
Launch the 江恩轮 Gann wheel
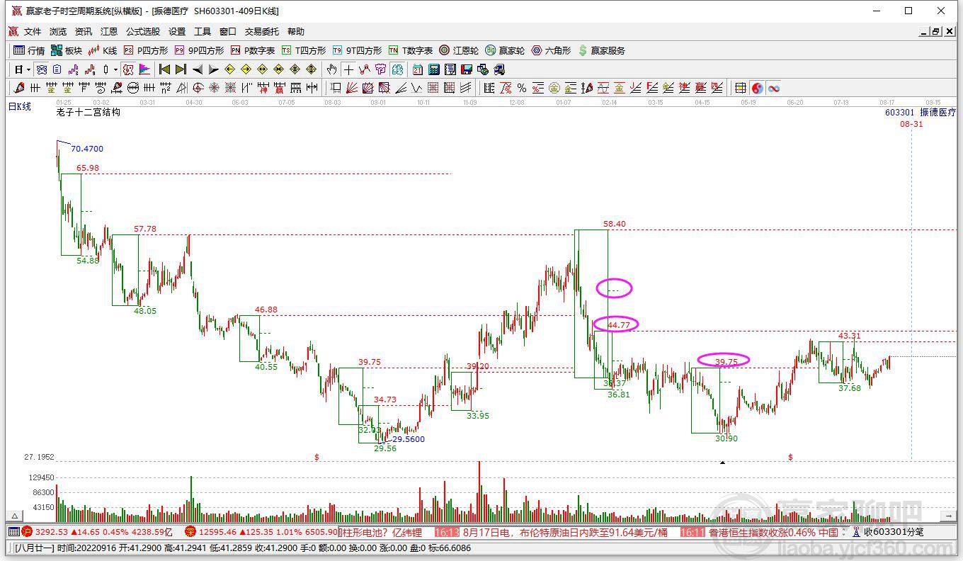(x=459, y=50)
